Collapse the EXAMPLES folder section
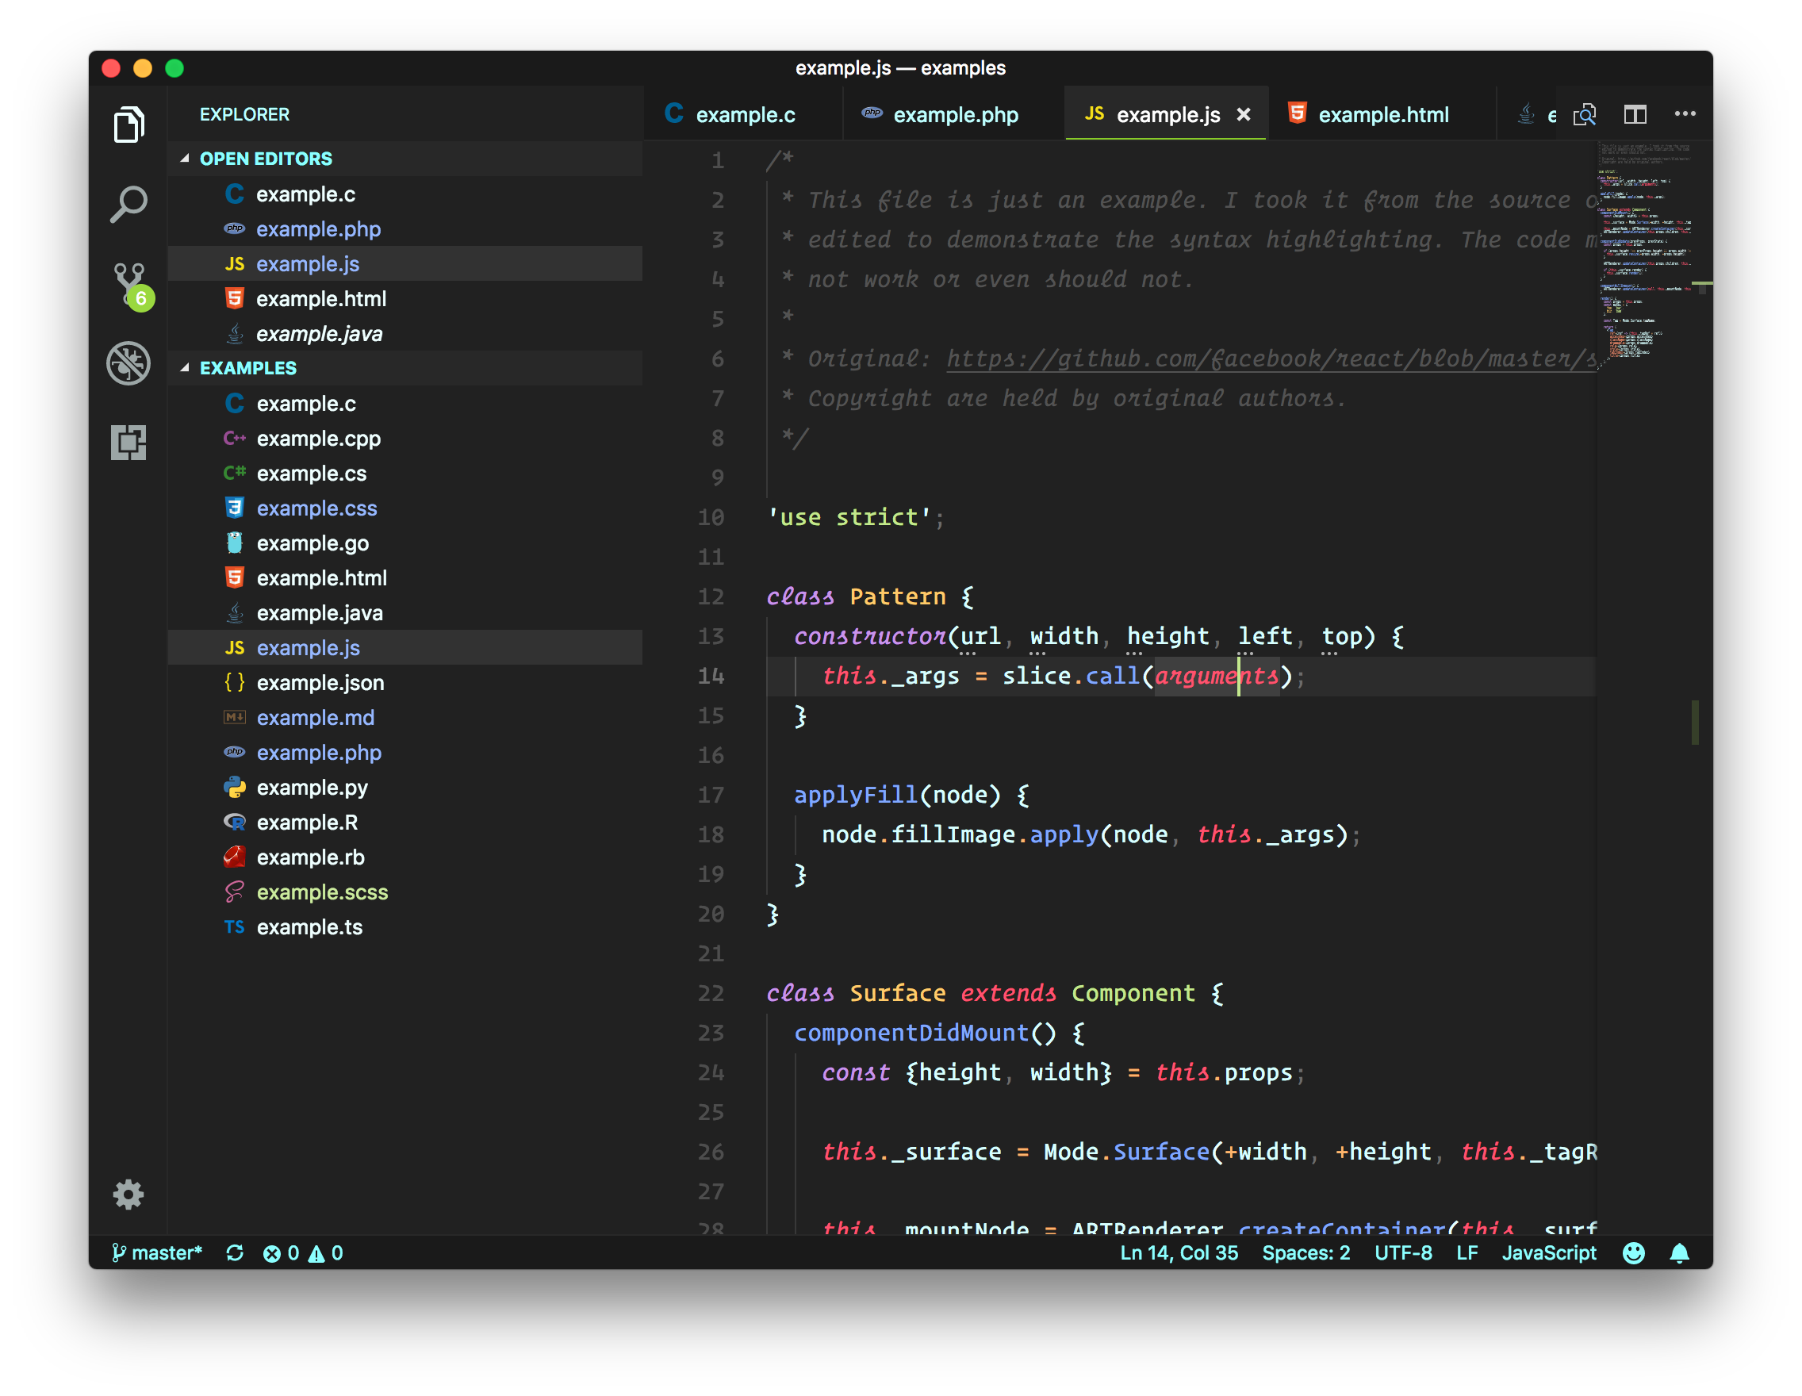Viewport: 1802px width, 1396px height. (x=404, y=368)
